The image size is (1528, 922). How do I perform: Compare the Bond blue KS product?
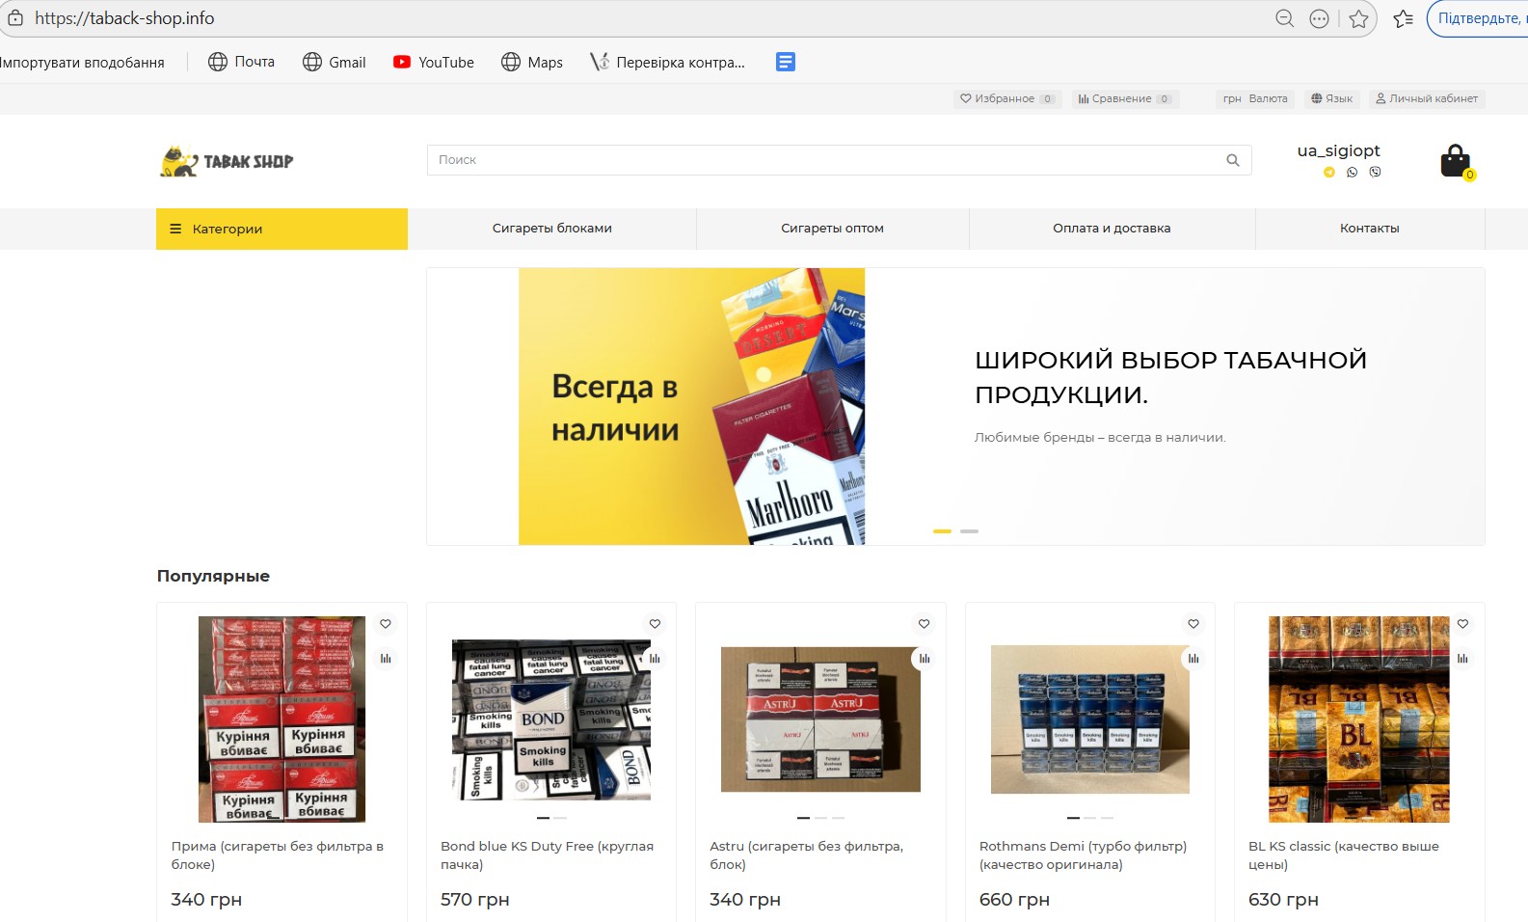tap(655, 659)
